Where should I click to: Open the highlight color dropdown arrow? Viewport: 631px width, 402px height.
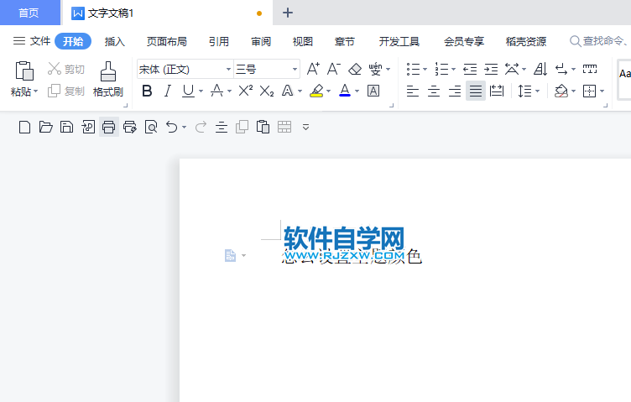pos(329,91)
